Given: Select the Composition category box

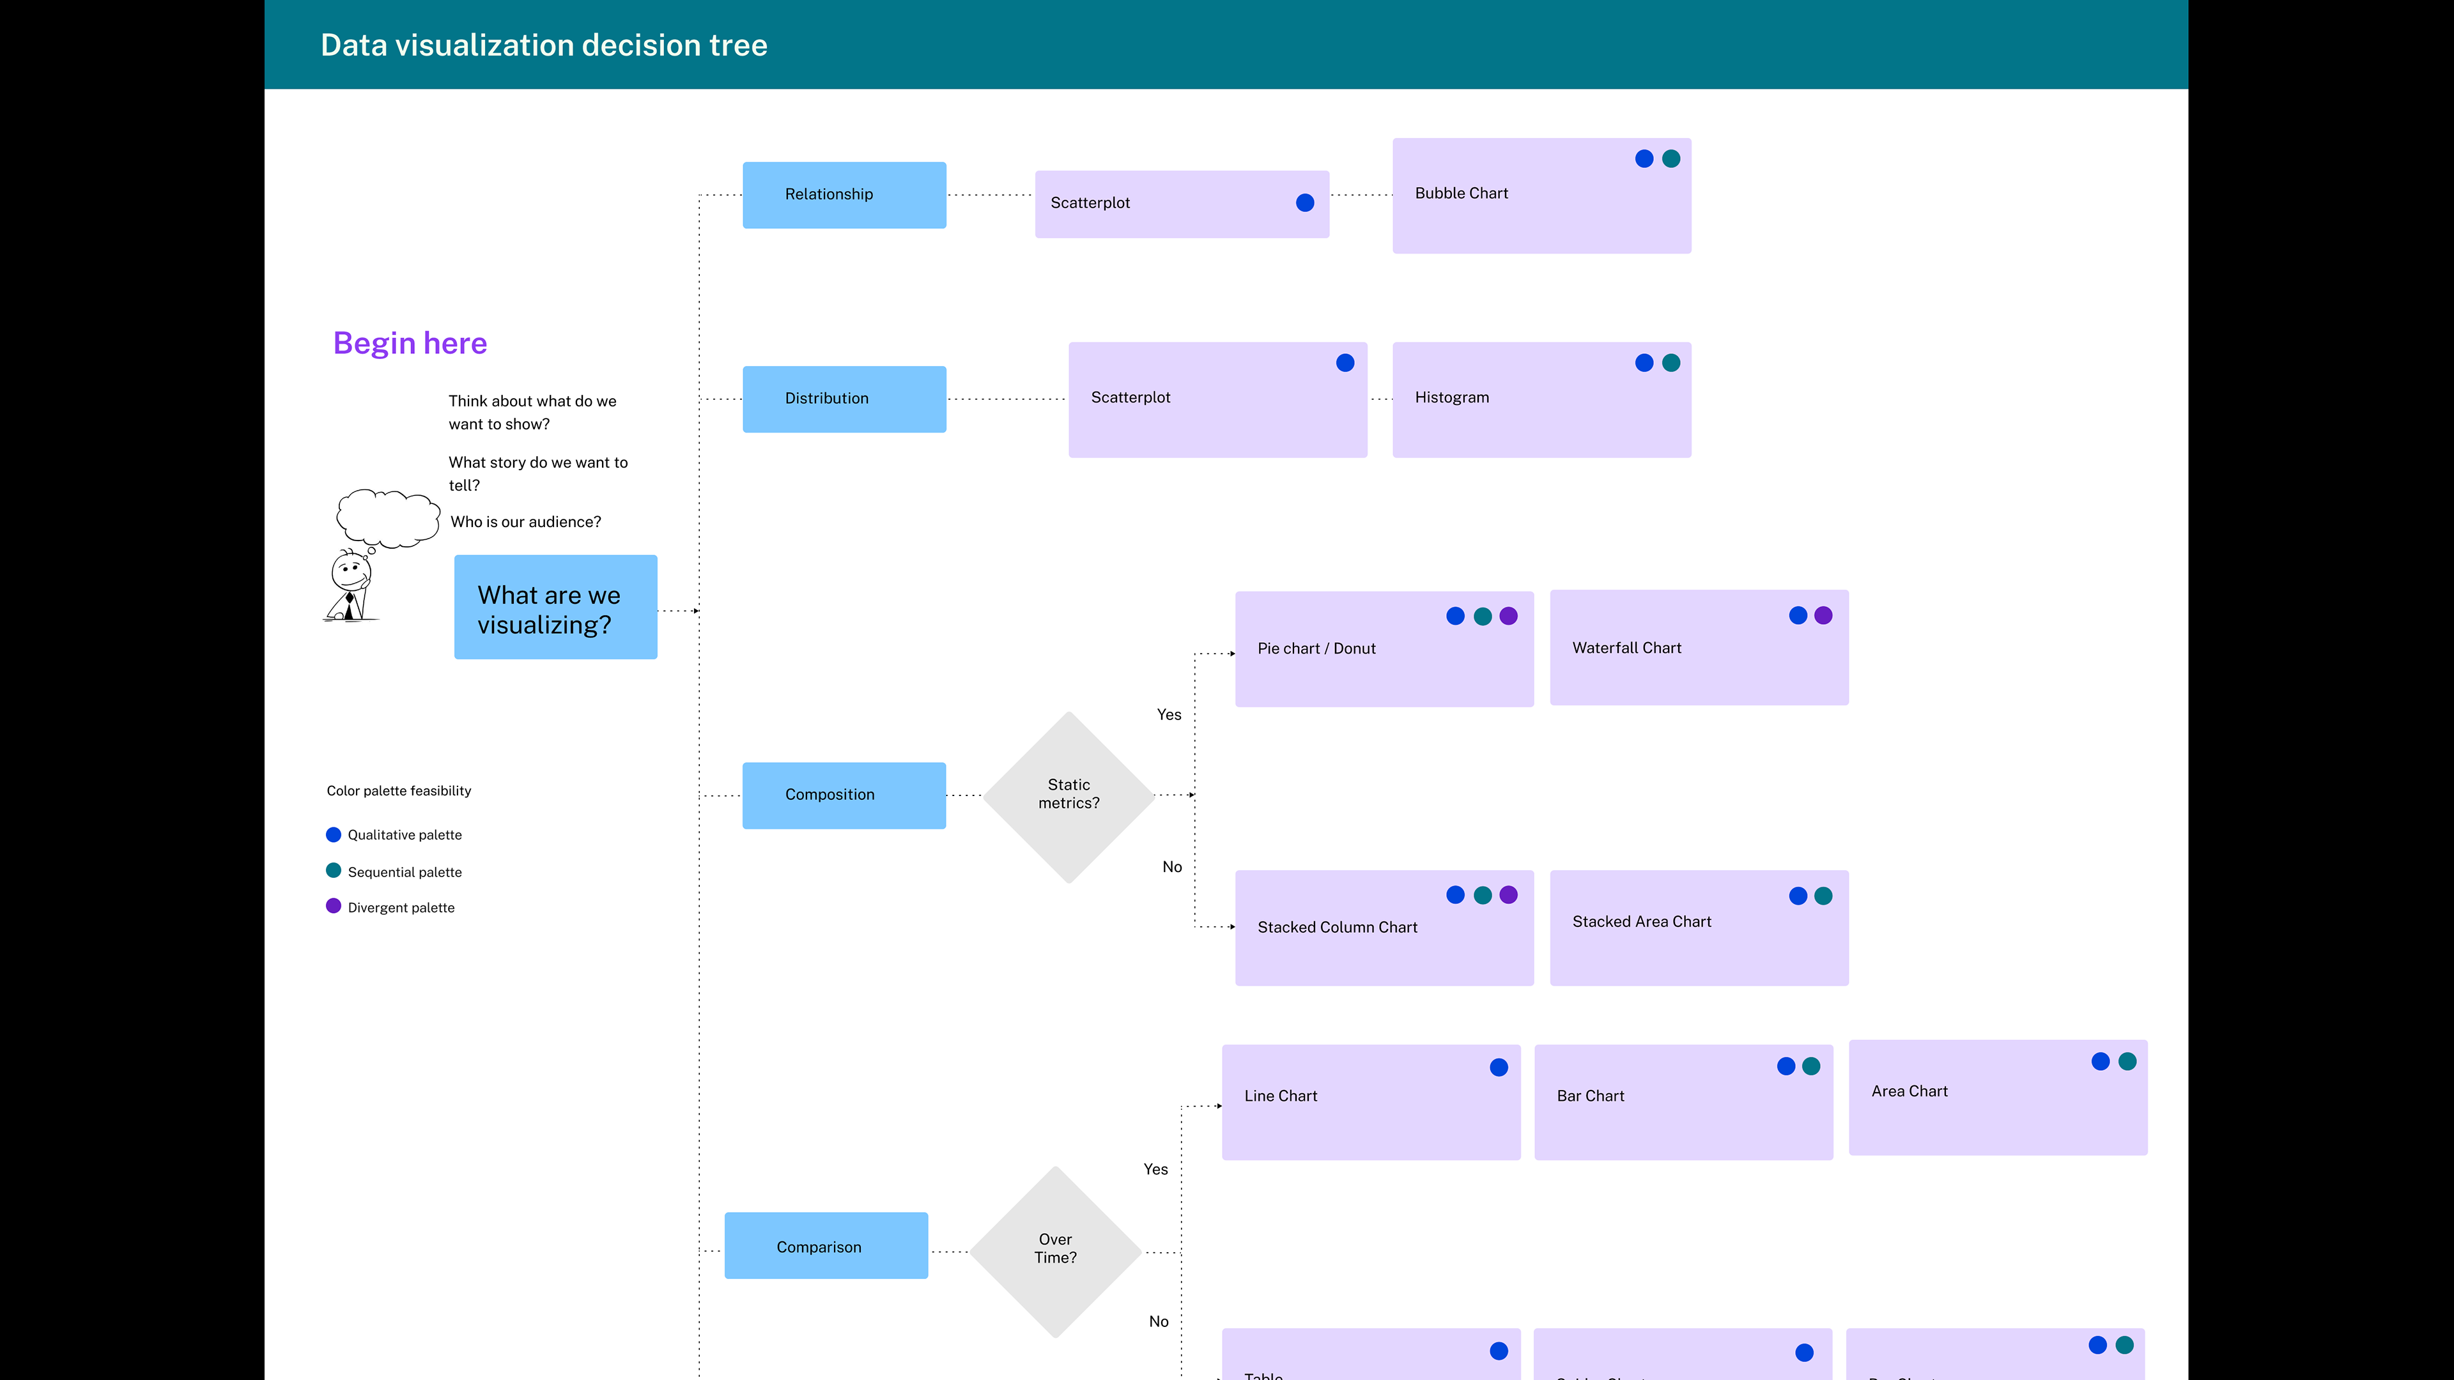Looking at the screenshot, I should click(844, 794).
